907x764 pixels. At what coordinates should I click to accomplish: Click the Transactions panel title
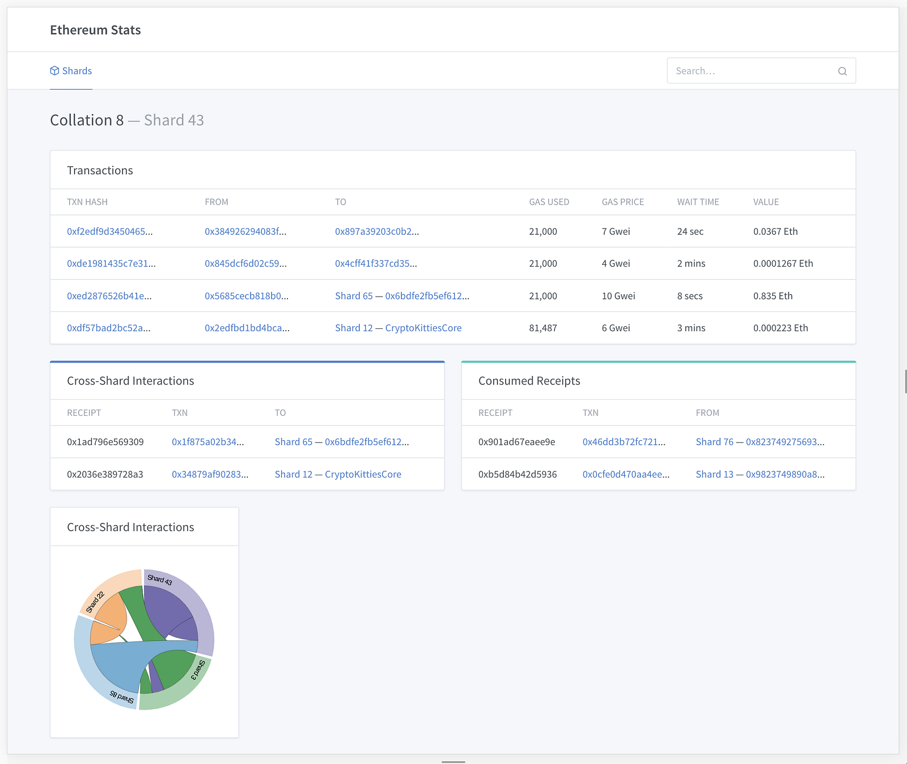pos(100,171)
